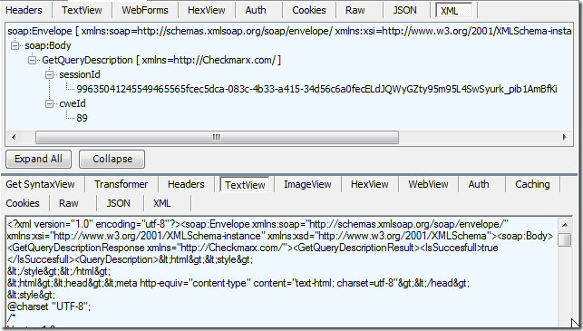Click the horizontal scrollbar right arrow
The image size is (583, 331).
pyautogui.click(x=564, y=137)
